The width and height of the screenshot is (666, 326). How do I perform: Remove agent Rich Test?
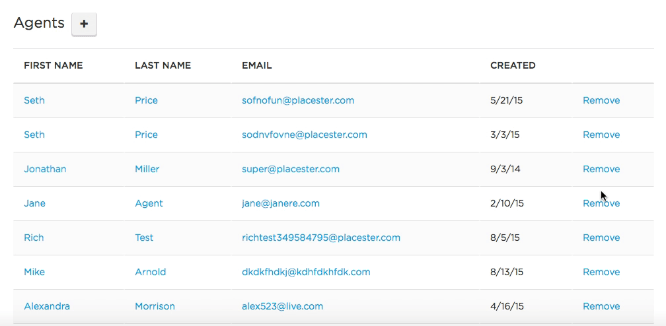[x=601, y=238]
